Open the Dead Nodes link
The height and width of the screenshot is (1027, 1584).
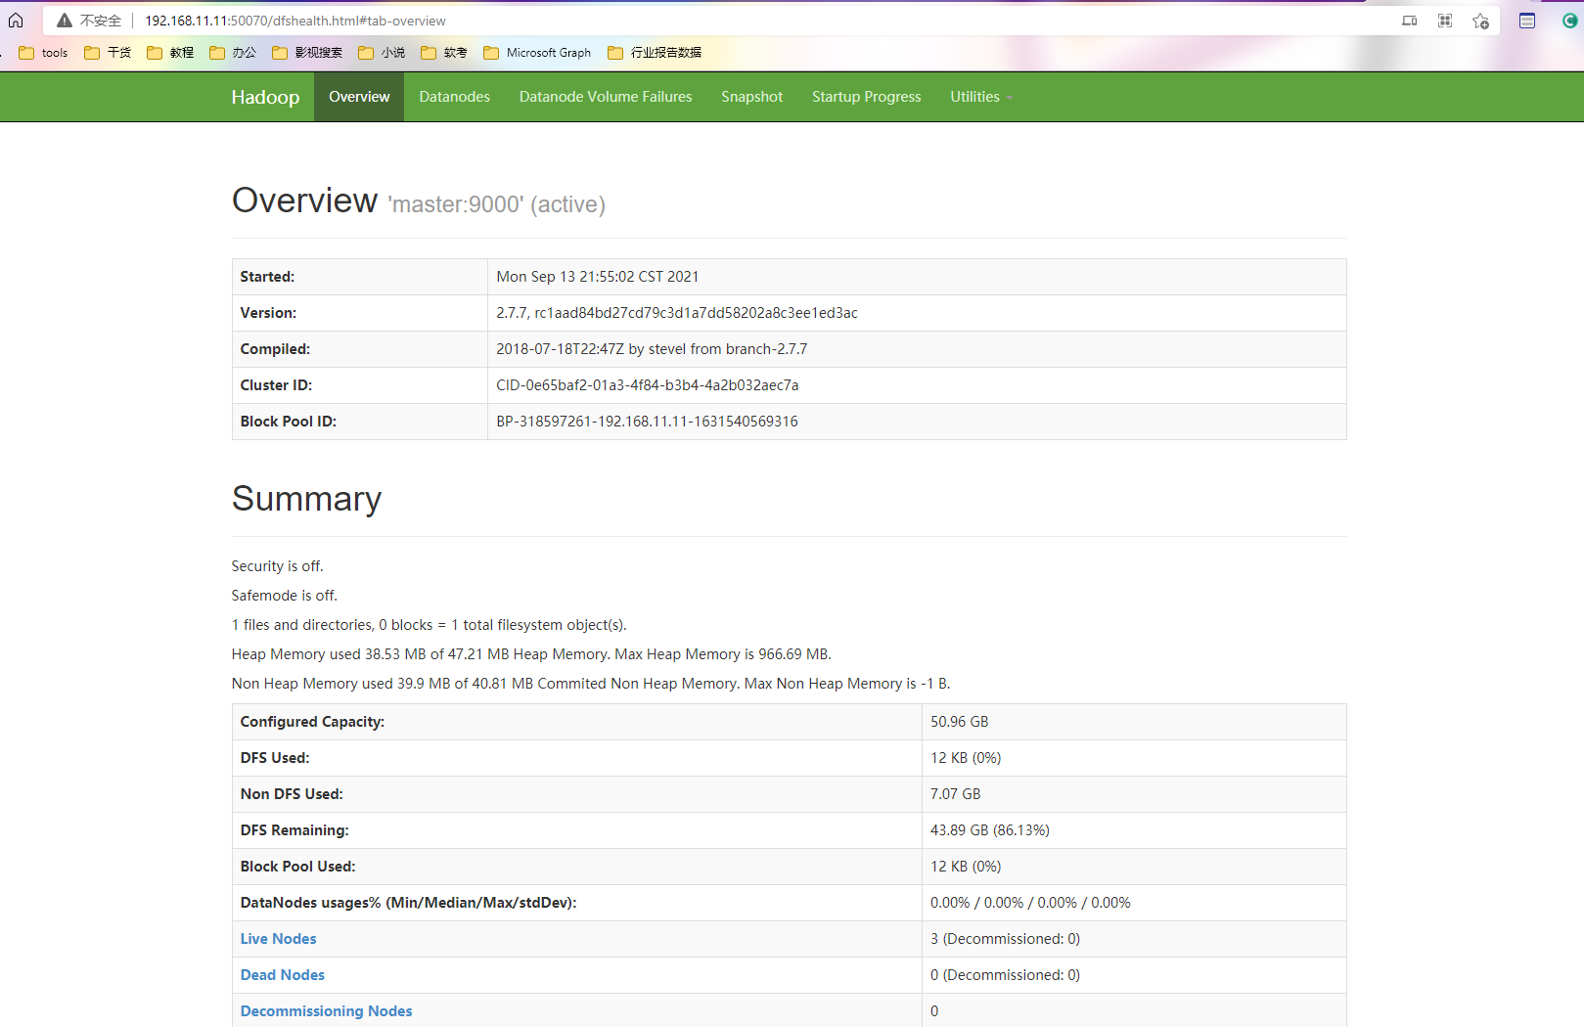click(282, 975)
